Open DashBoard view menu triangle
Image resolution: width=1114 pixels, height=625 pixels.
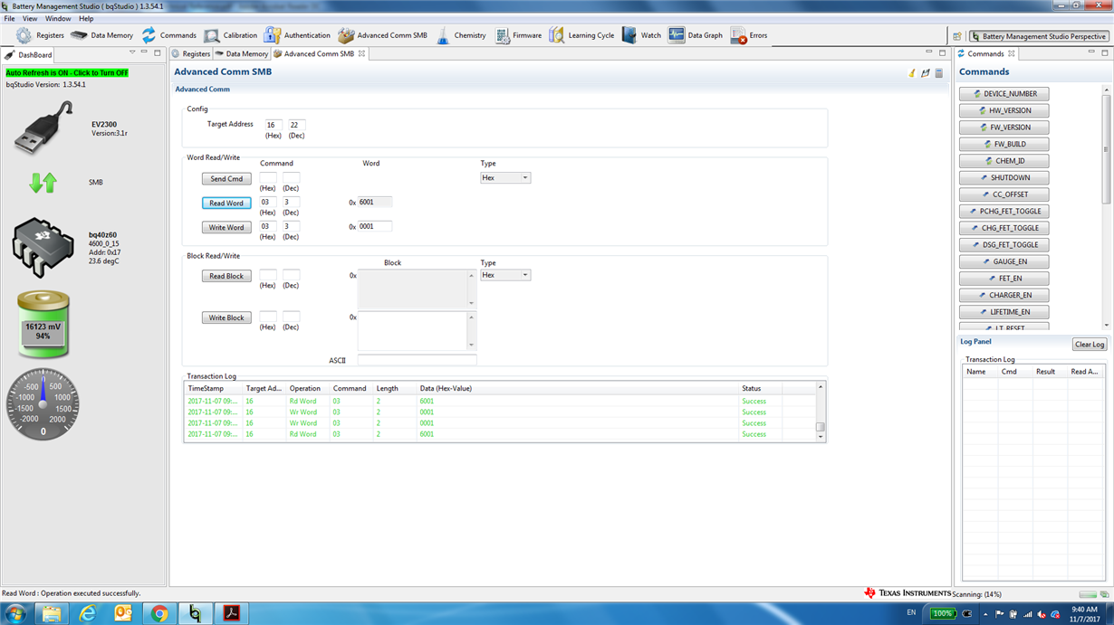[x=132, y=53]
